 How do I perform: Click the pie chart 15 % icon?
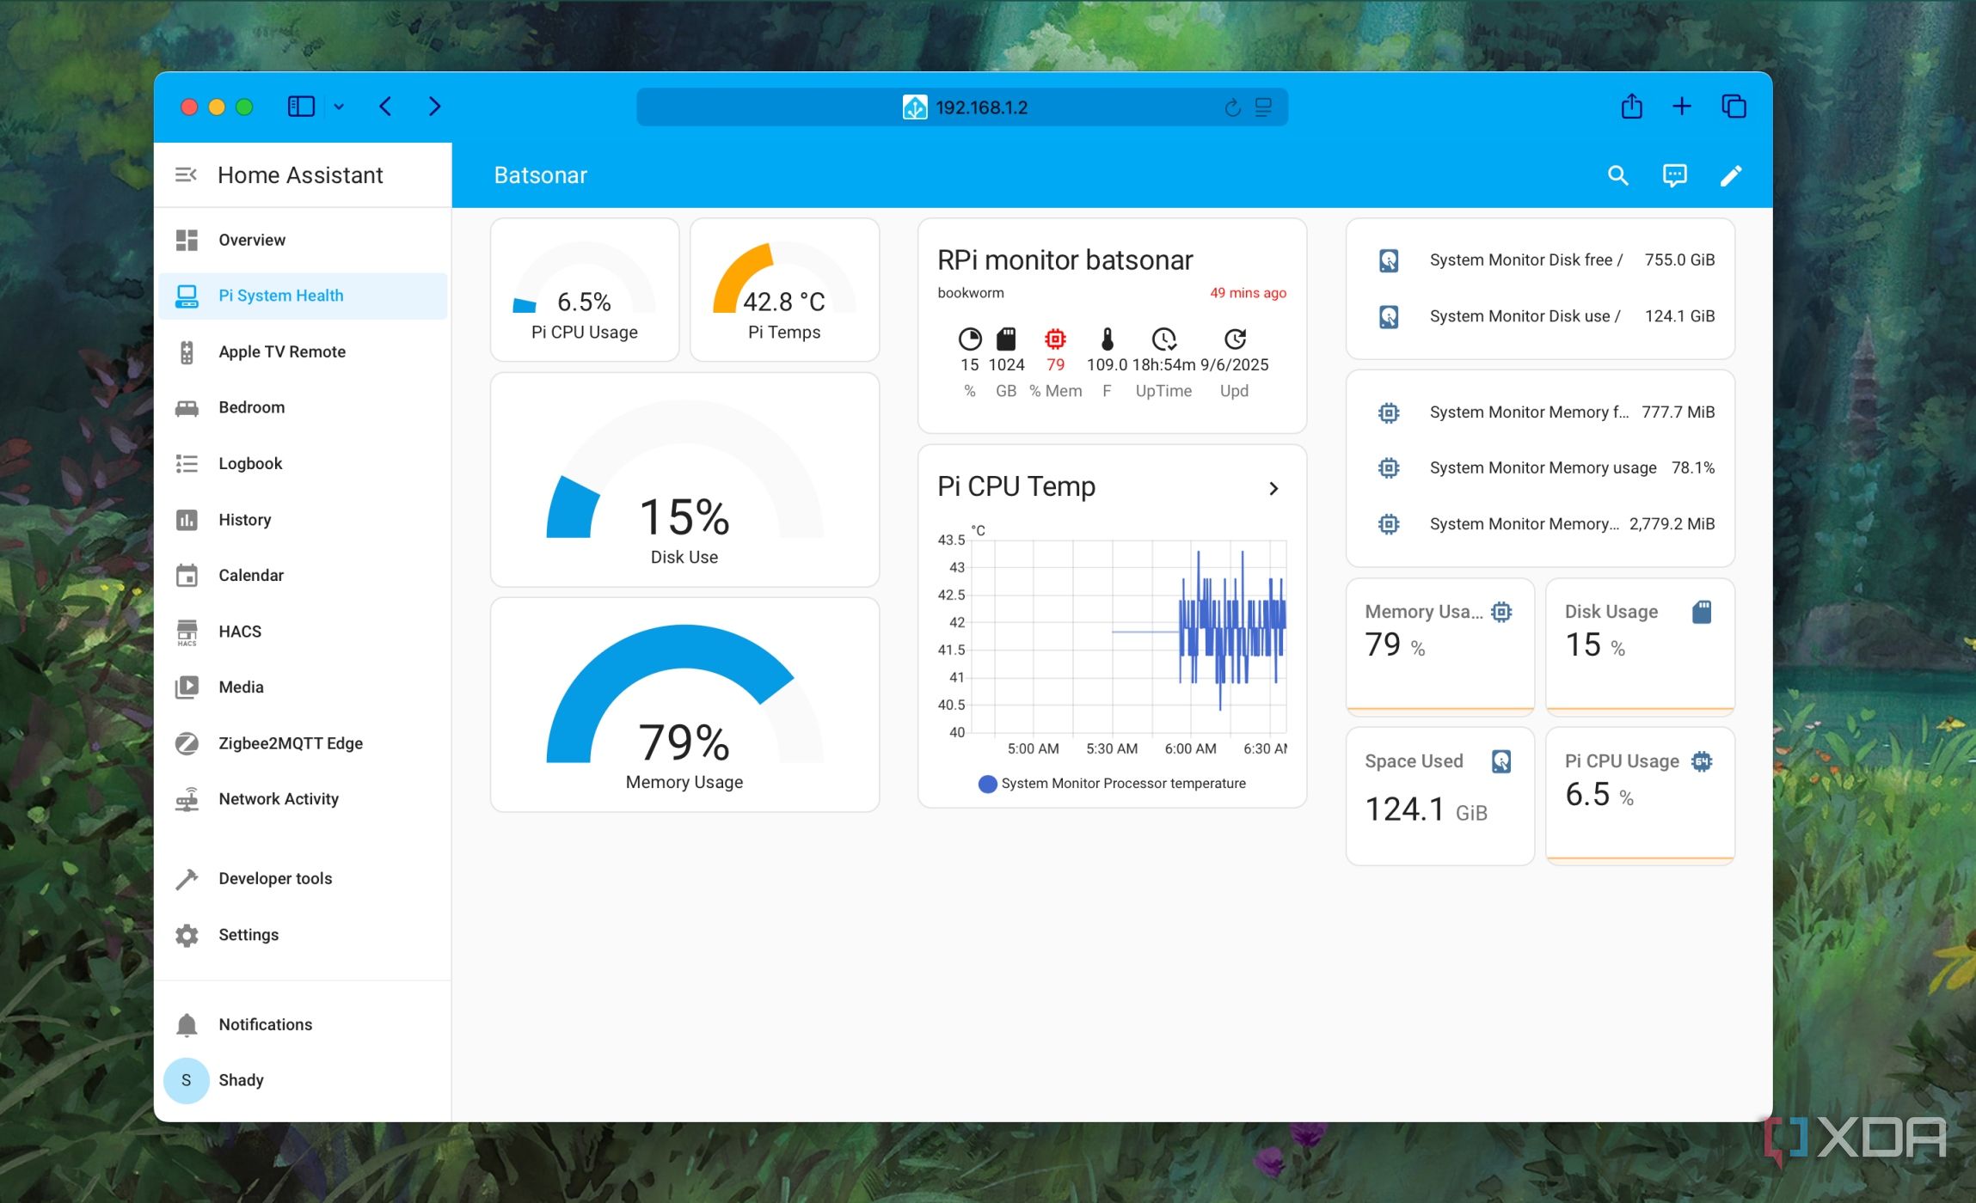(970, 339)
